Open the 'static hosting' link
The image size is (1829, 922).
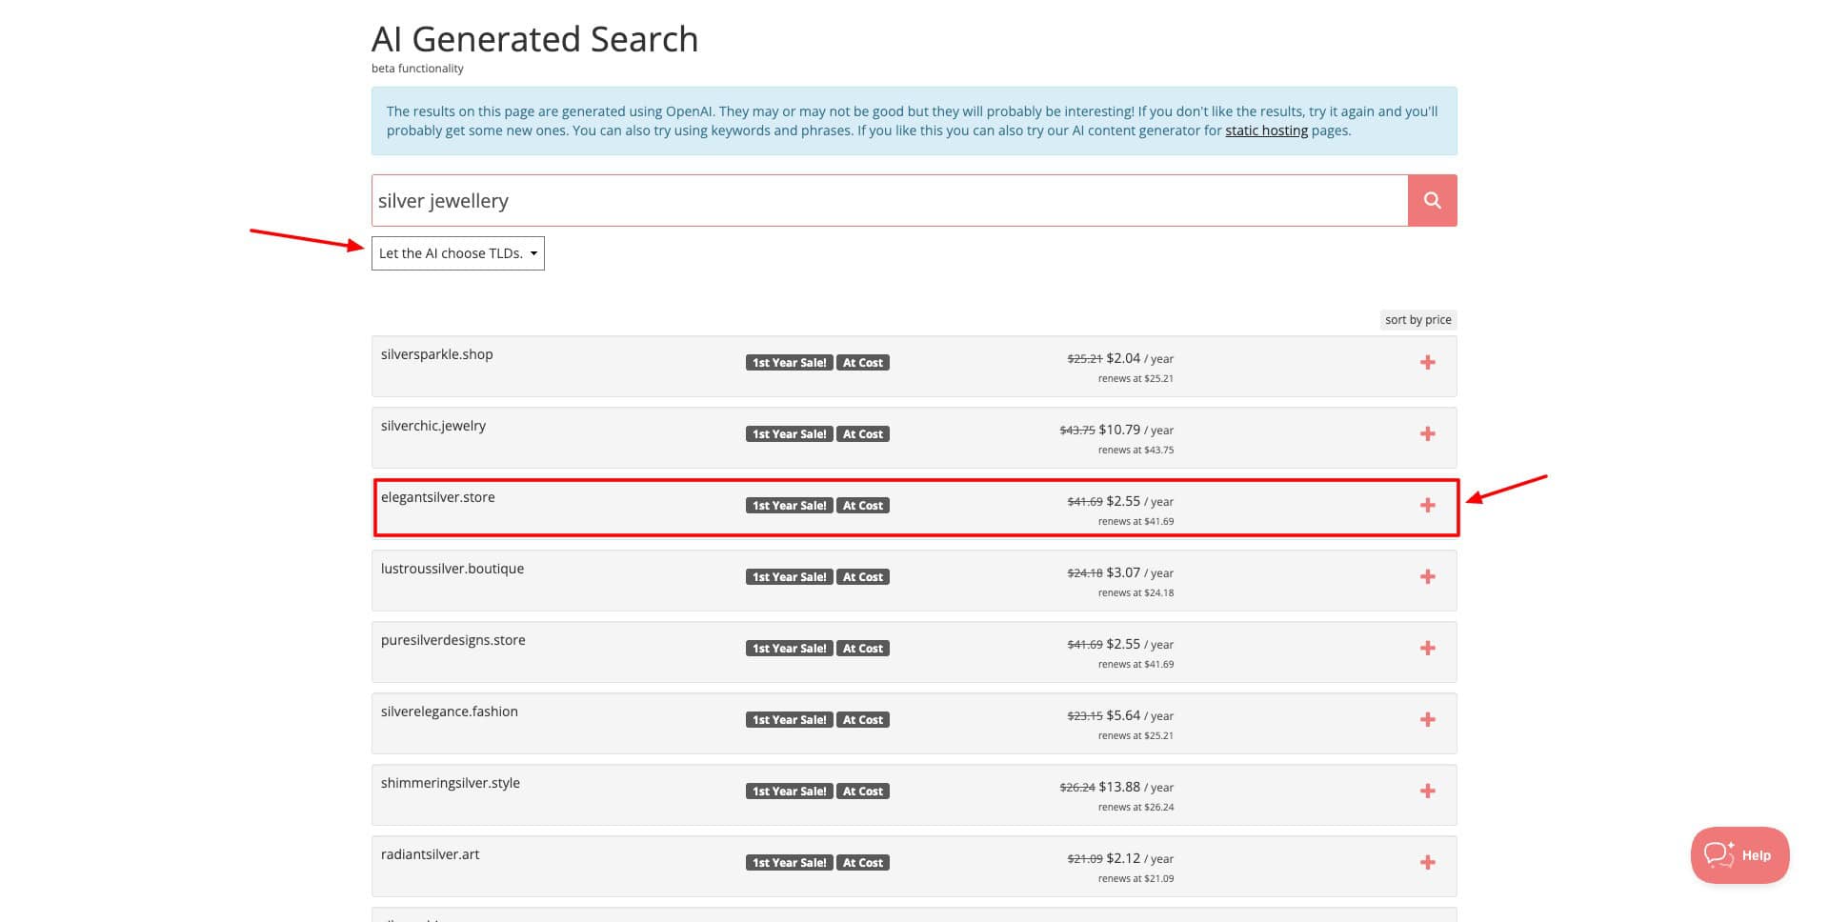(x=1266, y=130)
